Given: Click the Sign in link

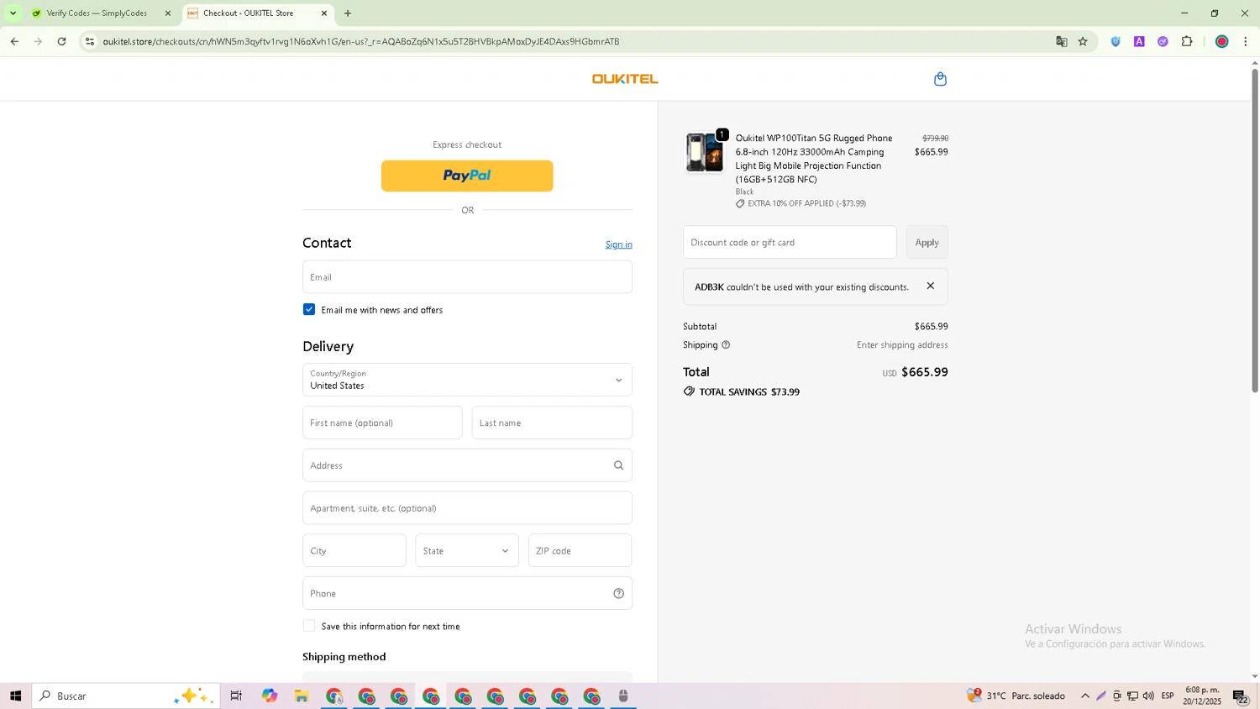Looking at the screenshot, I should pyautogui.click(x=619, y=244).
